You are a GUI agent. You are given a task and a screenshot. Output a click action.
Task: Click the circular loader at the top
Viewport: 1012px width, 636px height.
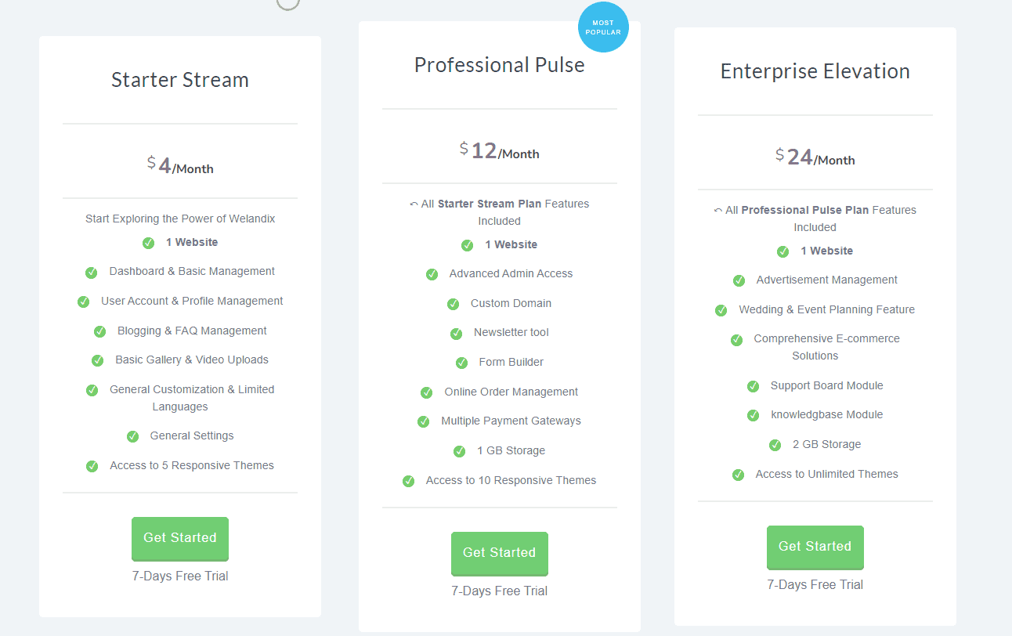pos(287,5)
